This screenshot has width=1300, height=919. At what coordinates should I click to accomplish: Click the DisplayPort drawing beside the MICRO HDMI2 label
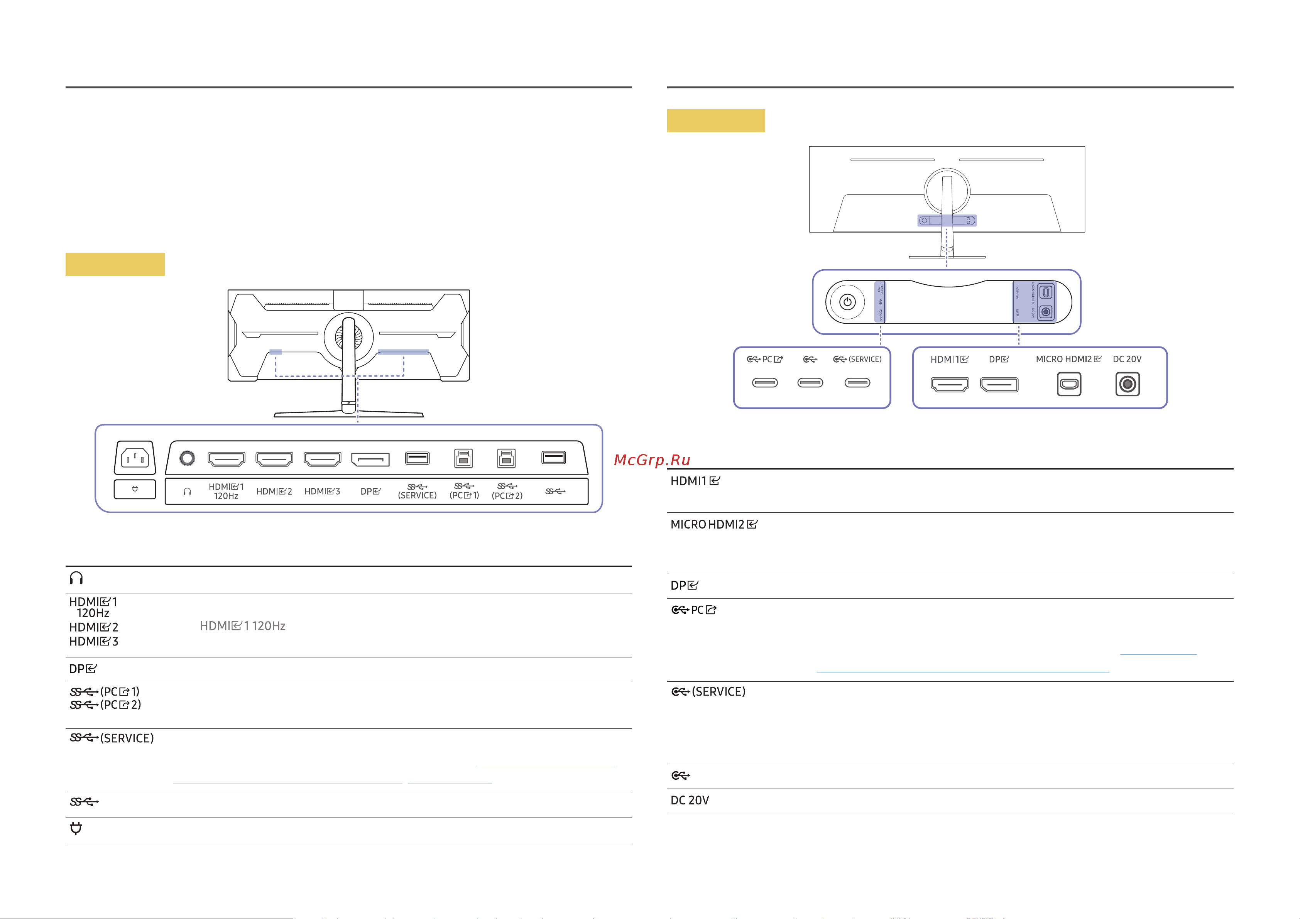[x=999, y=385]
